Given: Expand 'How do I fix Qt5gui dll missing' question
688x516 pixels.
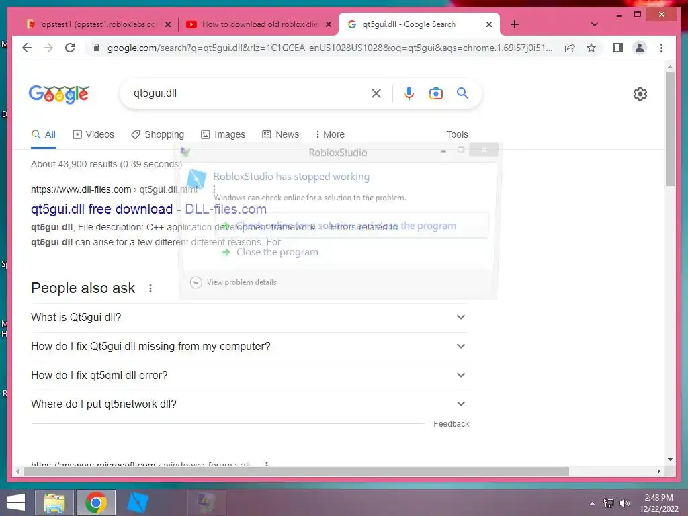Looking at the screenshot, I should point(249,346).
